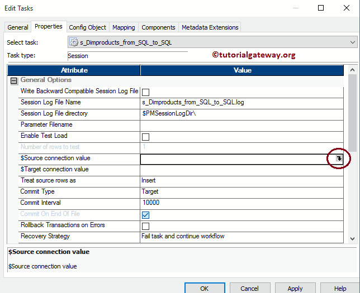This screenshot has width=360, height=293.
Task: Click the Session Log File Name label
Action: point(51,102)
